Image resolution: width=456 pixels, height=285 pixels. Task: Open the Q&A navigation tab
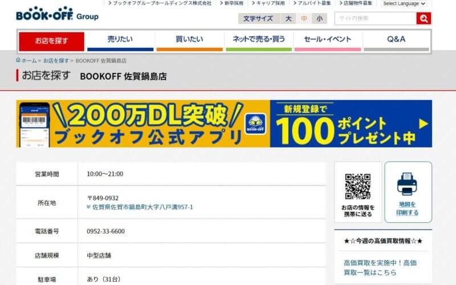coord(396,40)
